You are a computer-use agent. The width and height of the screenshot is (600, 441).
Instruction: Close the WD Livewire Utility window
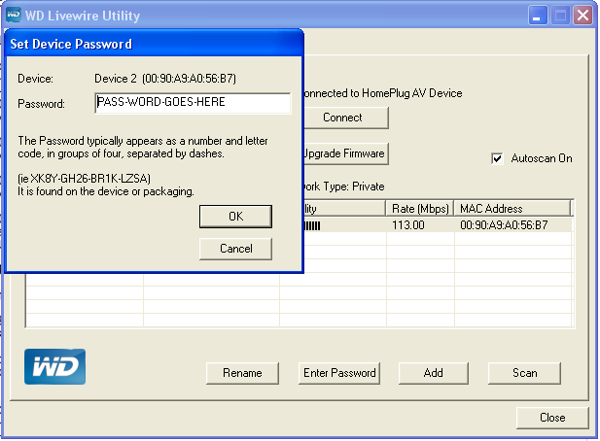coord(582,16)
